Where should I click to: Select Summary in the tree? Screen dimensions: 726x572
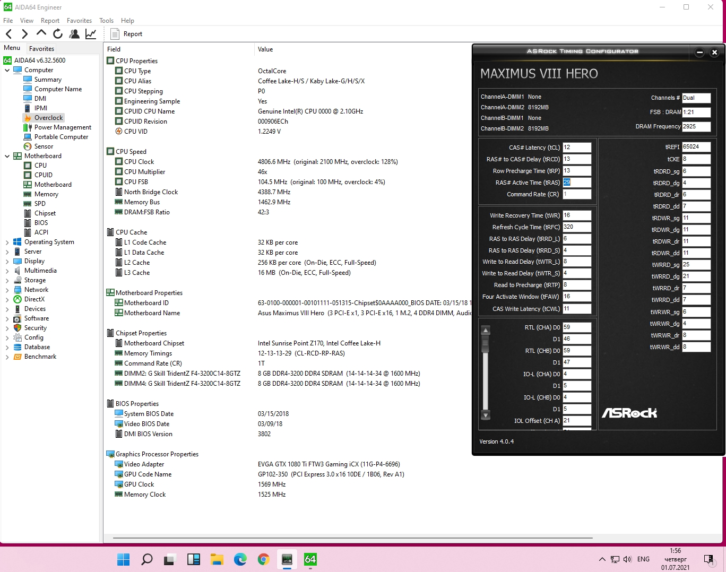pyautogui.click(x=48, y=80)
